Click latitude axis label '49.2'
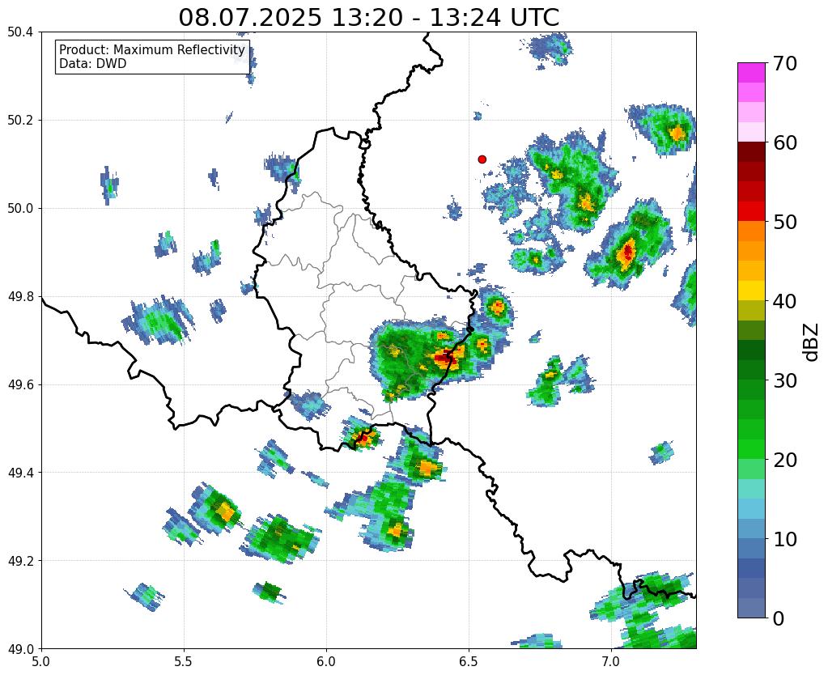Viewport: 828px width, 675px height. pos(20,561)
